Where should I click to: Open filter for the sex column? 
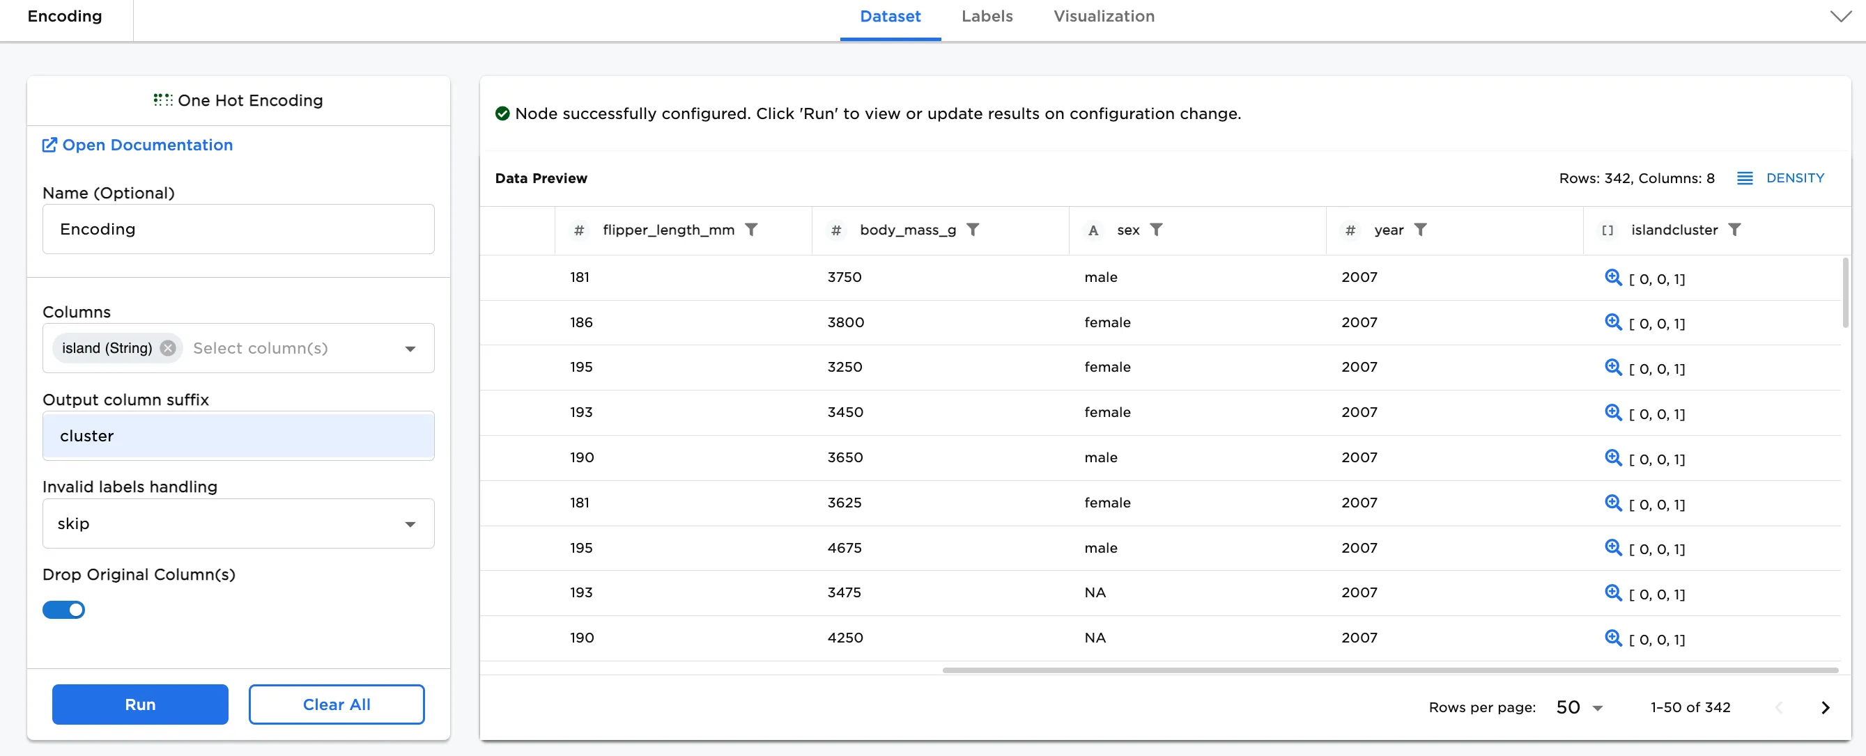(x=1156, y=229)
